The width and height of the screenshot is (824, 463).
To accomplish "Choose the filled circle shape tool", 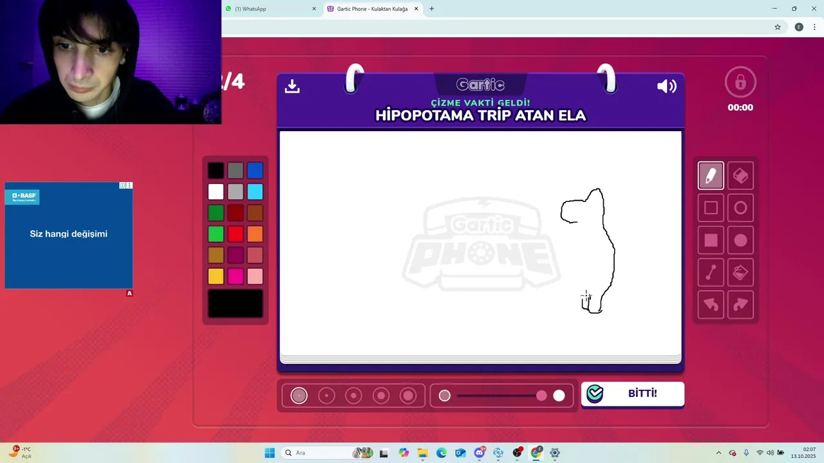I will coord(740,240).
